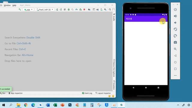Image resolution: width=192 pixels, height=108 pixels.
Task: Open the Event Log
Action: tap(87, 93)
